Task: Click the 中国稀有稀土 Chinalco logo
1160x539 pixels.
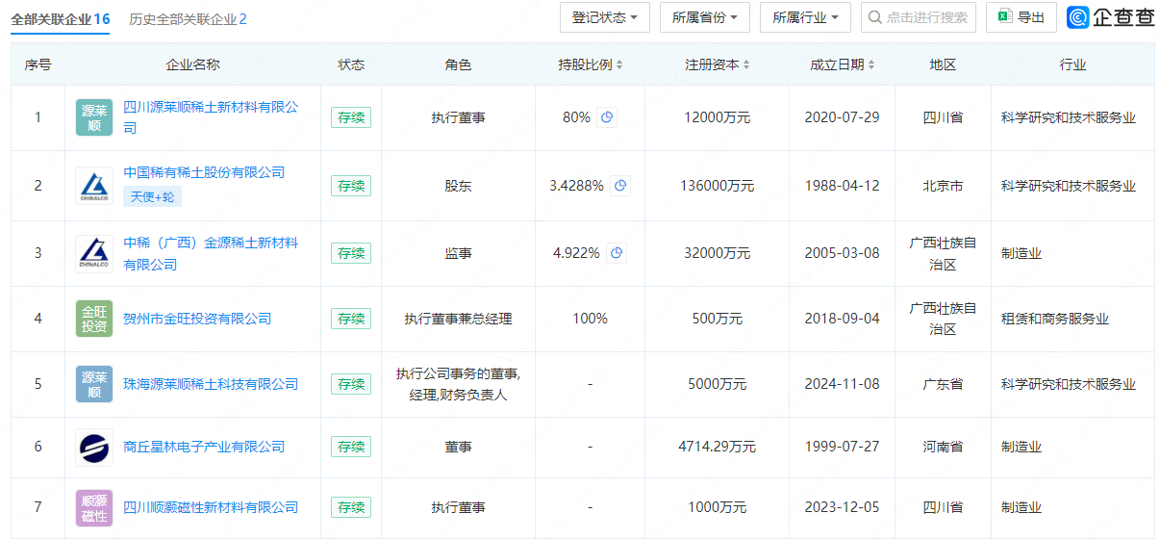Action: (94, 186)
